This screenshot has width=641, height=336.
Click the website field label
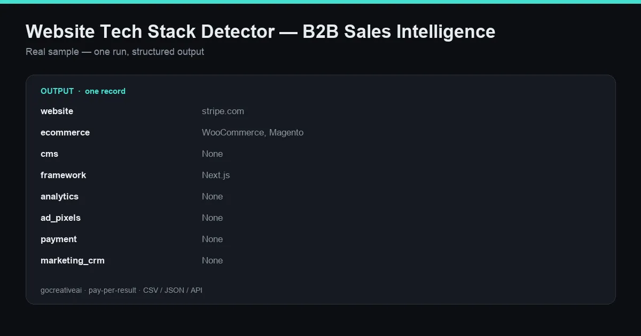(57, 111)
